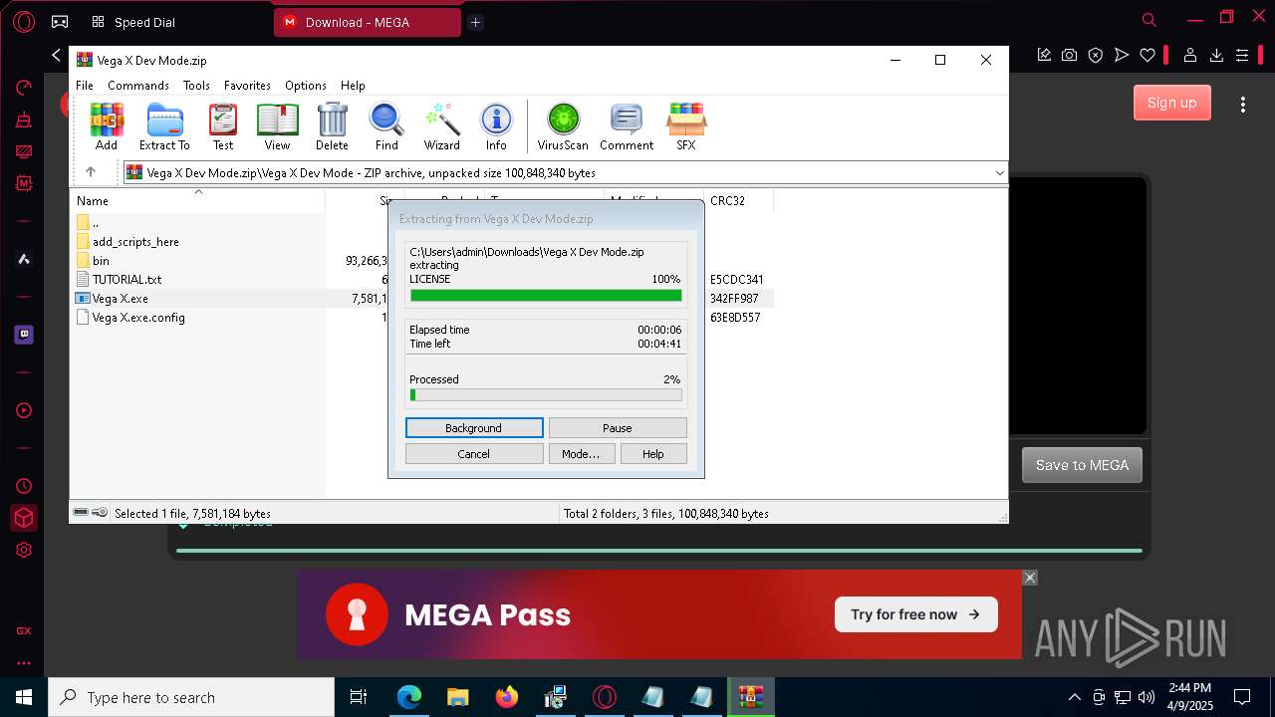Open Microsoft Edge from taskbar
1275x717 pixels.
click(409, 697)
